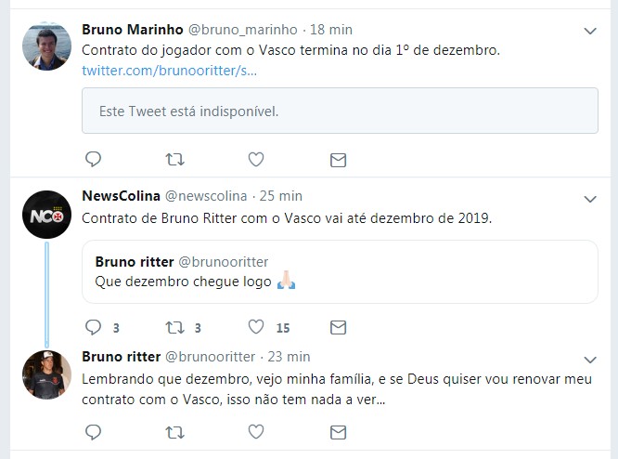Like Bruno Marinho's contract tweet
This screenshot has width=618, height=459.
pos(256,160)
